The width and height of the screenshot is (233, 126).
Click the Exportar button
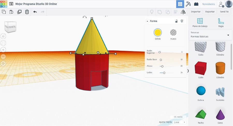coord(210,12)
